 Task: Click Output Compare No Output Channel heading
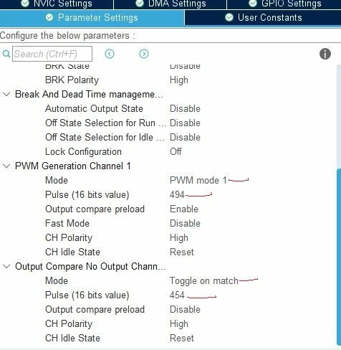90,267
